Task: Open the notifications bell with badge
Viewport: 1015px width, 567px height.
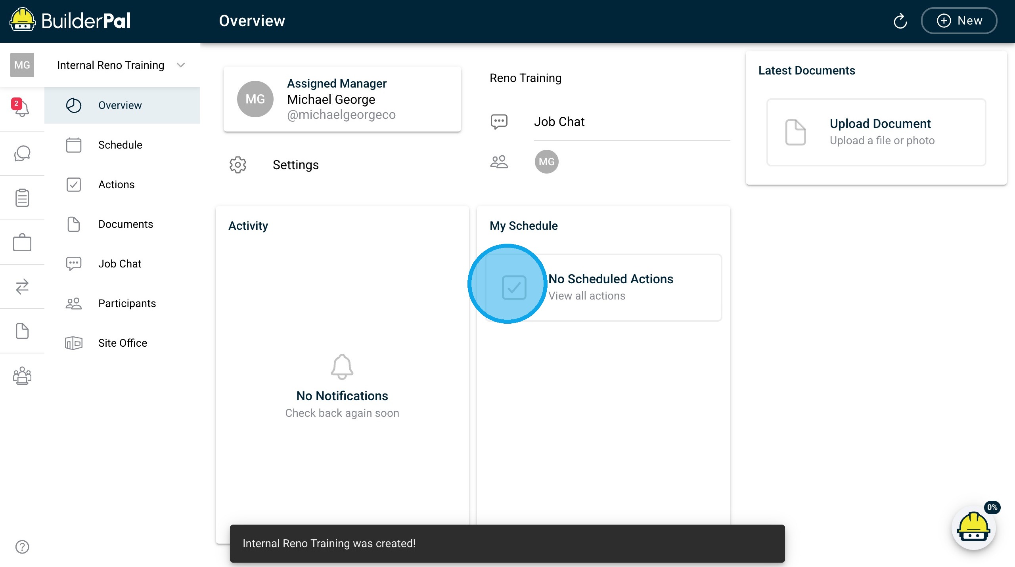Action: click(x=21, y=107)
